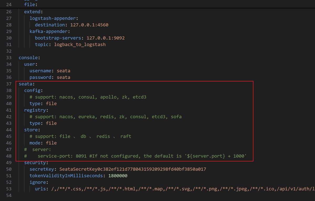
Task: Click the 'console:' key
Action: (29, 58)
